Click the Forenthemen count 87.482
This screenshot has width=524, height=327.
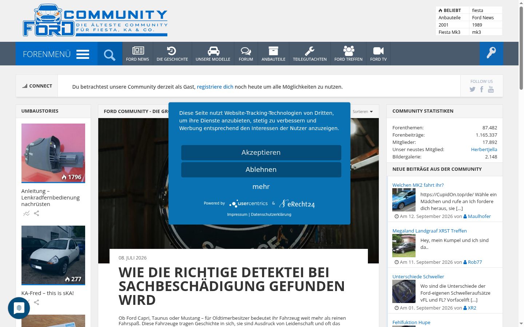[x=490, y=128]
